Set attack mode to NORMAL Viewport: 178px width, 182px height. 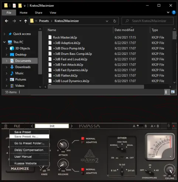pos(83,138)
